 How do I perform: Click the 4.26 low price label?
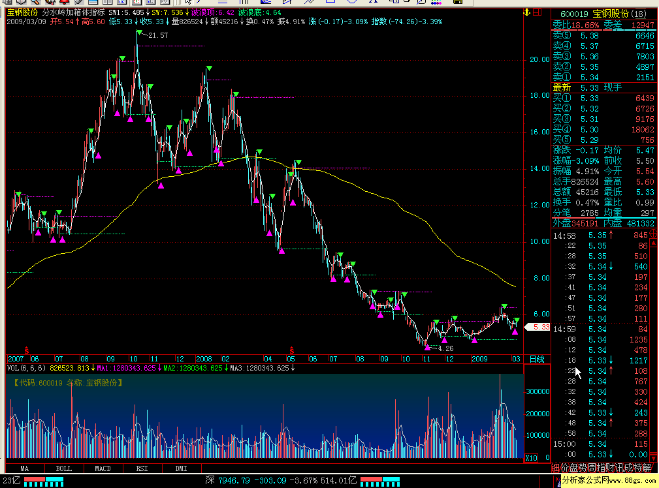click(x=445, y=348)
